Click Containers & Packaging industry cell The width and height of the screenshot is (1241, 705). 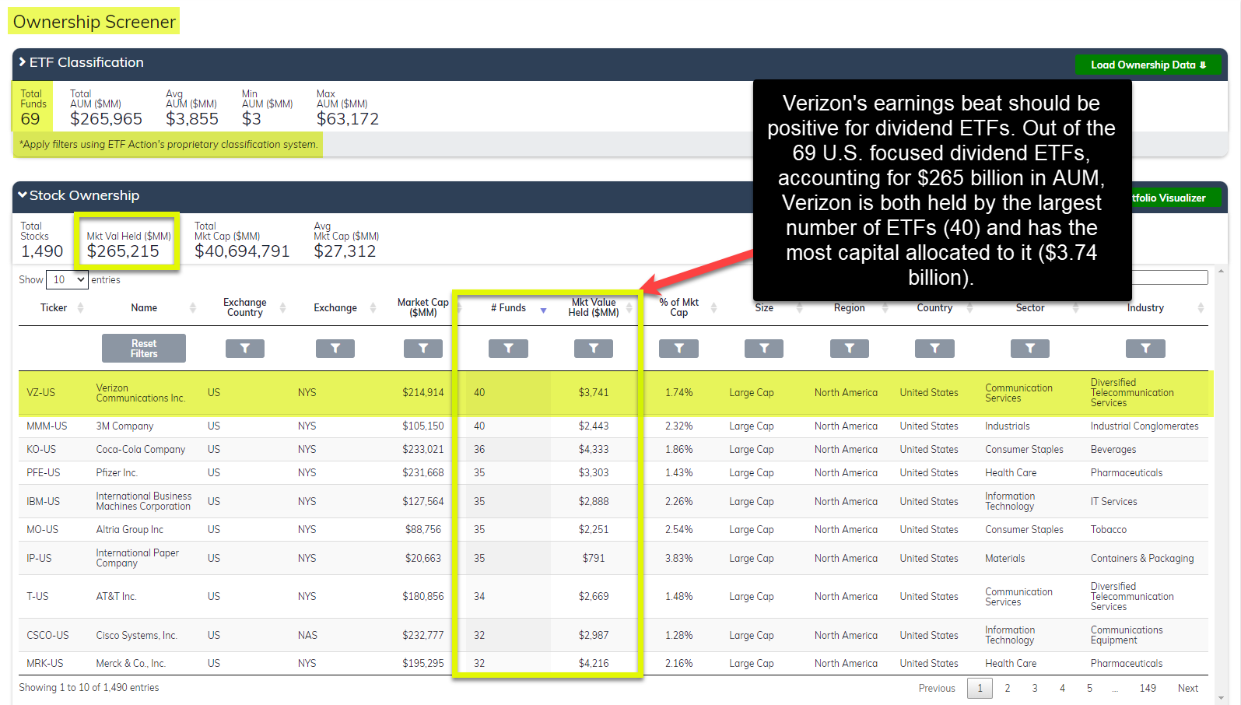[x=1142, y=559]
